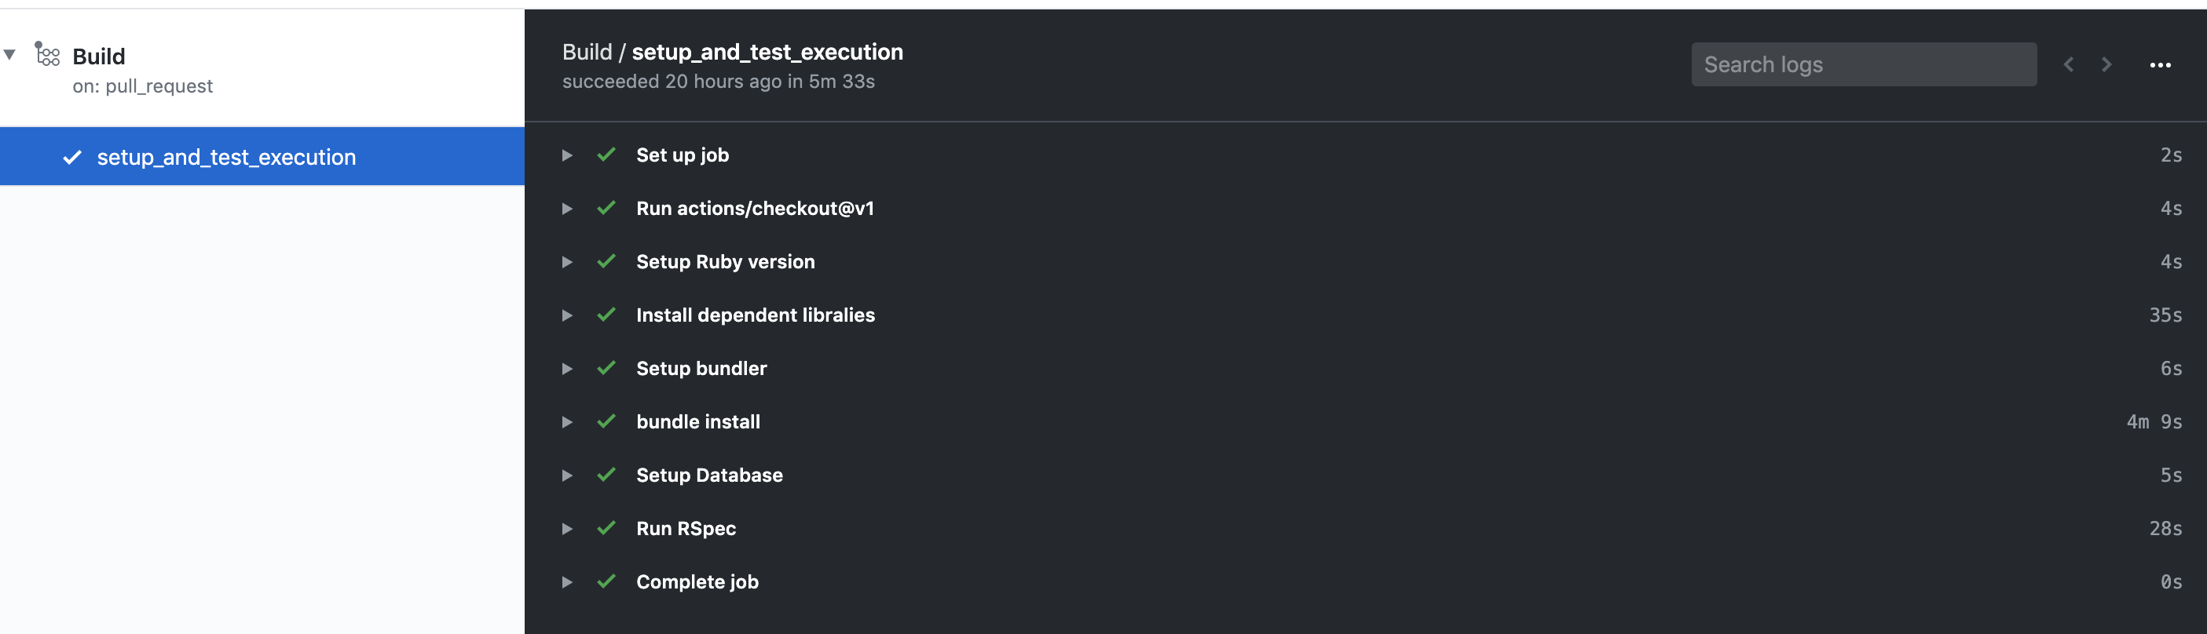Expand the bundle install step logs

(x=566, y=421)
